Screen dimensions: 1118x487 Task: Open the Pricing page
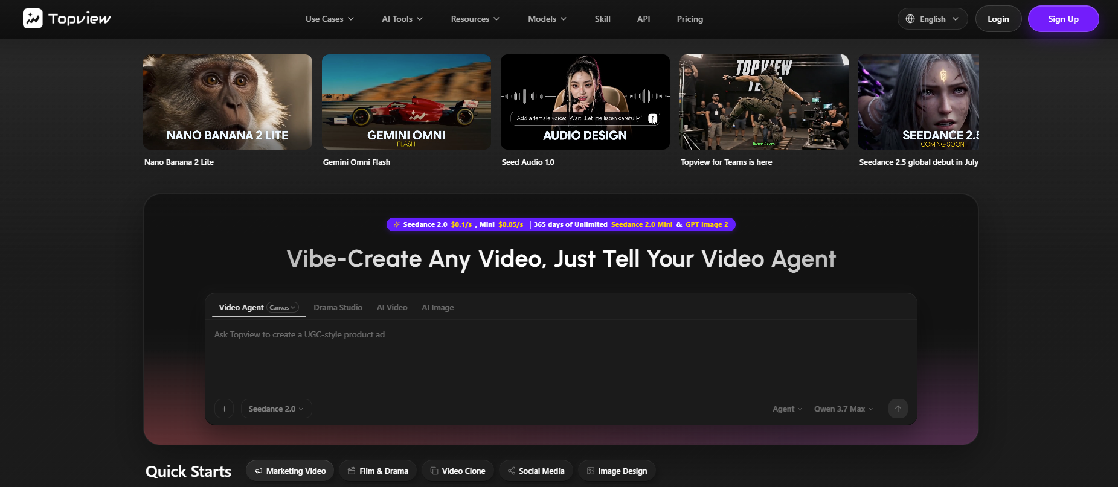coord(690,19)
